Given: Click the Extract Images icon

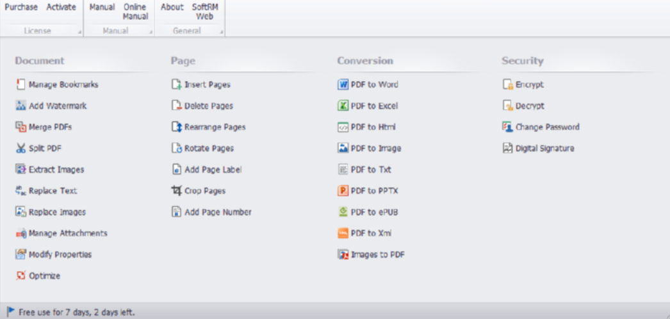Looking at the screenshot, I should pyautogui.click(x=20, y=169).
